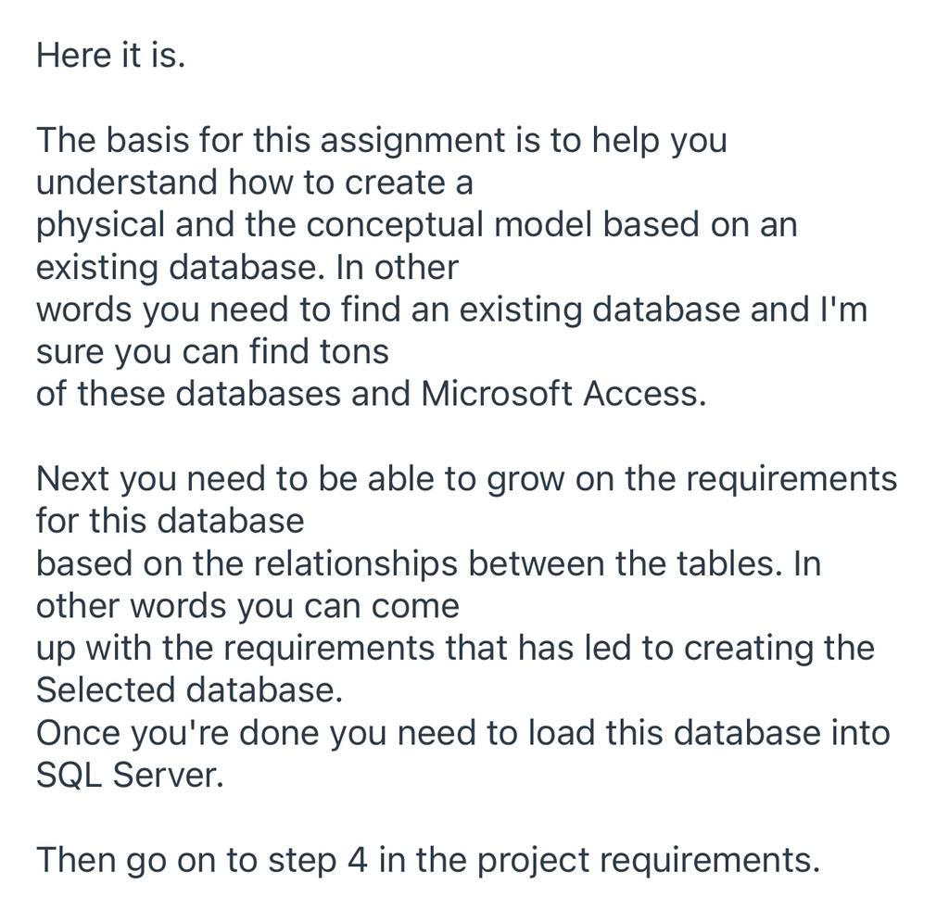Image resolution: width=949 pixels, height=910 pixels.
Task: Click the line "sure you can find tons"
Action: point(212,351)
